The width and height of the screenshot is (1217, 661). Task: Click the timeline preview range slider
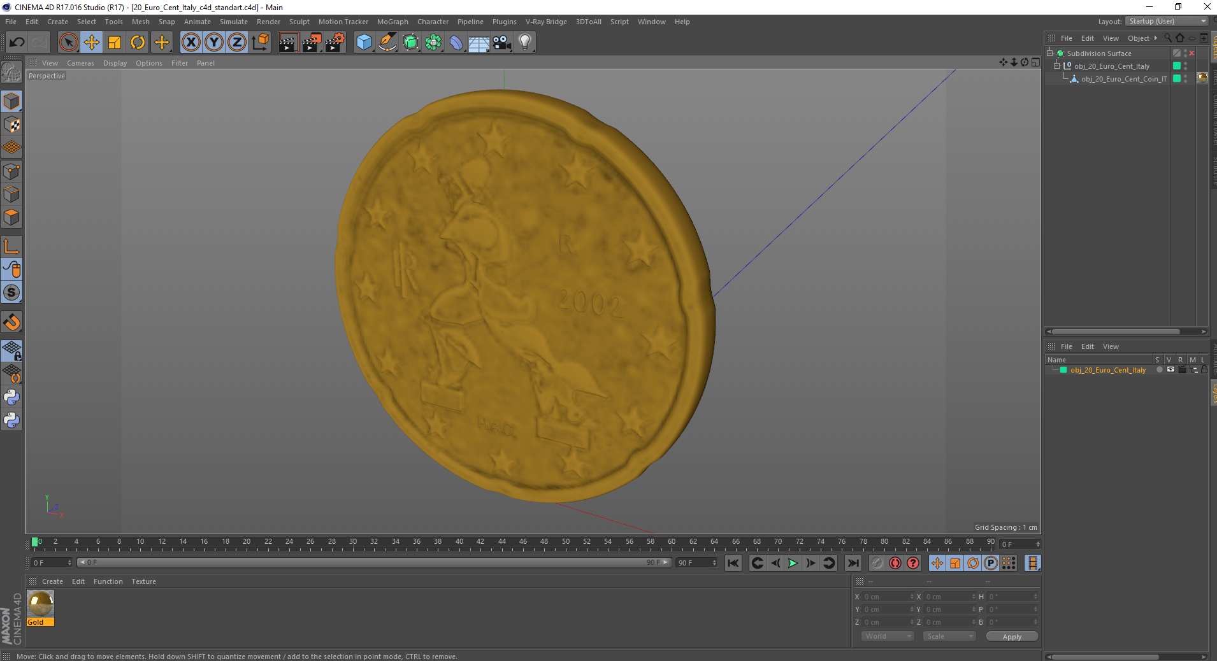[373, 562]
